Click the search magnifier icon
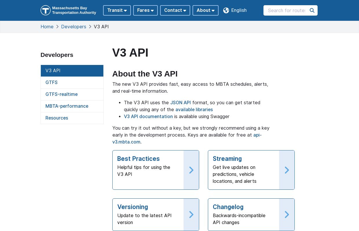The image size is (359, 231). click(312, 10)
